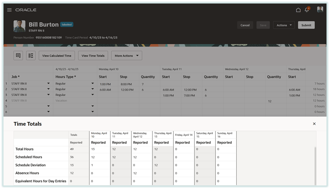Open View Calculated Time
330x189 pixels.
click(x=57, y=55)
